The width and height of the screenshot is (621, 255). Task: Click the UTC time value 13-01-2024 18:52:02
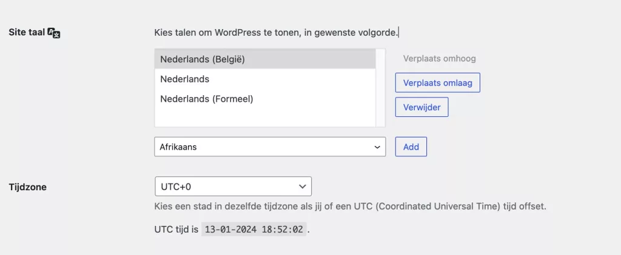coord(254,230)
